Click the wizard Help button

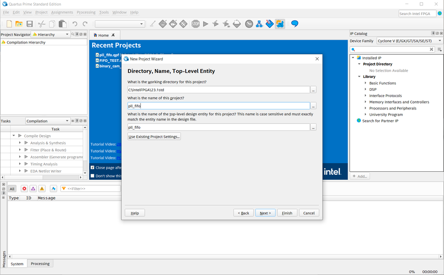135,213
